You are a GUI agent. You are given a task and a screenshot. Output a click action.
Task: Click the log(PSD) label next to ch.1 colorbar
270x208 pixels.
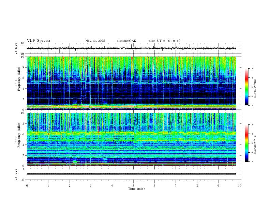(255, 89)
